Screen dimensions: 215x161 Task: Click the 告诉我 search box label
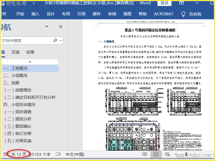195,14
